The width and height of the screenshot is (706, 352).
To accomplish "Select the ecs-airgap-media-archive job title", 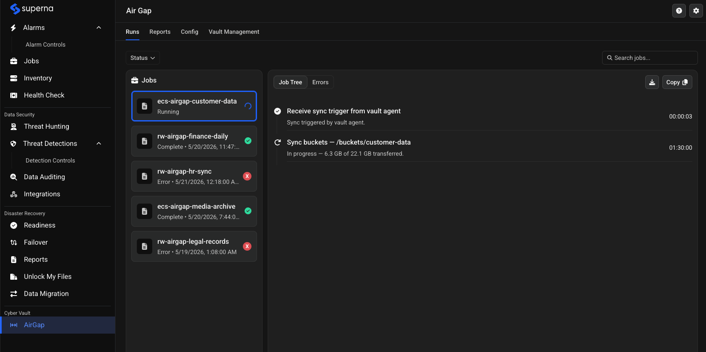I will point(196,207).
